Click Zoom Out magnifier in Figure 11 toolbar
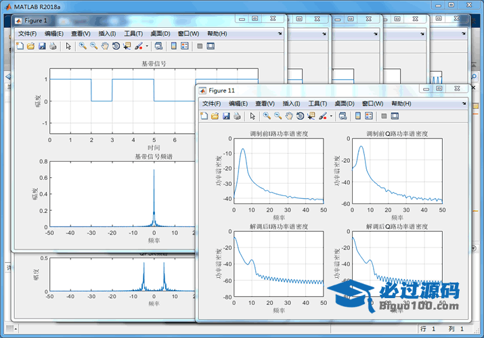This screenshot has height=338, width=484. 278,116
